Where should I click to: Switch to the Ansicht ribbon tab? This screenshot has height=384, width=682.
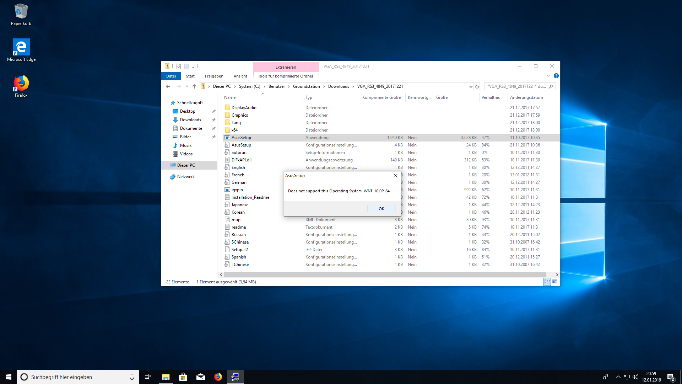tap(240, 76)
